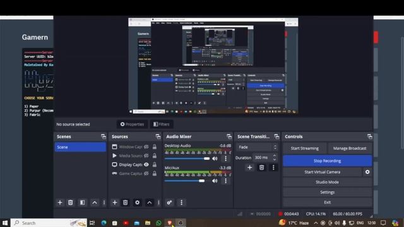This screenshot has height=227, width=404.
Task: Click Manage Broadcast
Action: 350,148
